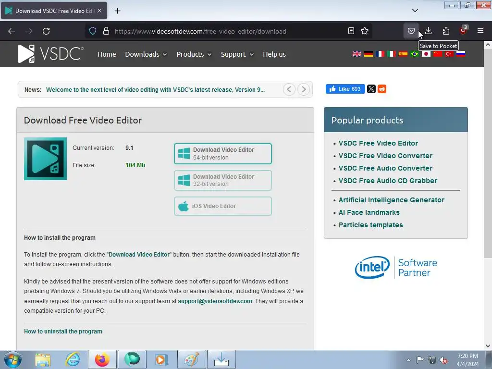
Task: Open the Firefox downloads panel icon
Action: tap(428, 31)
